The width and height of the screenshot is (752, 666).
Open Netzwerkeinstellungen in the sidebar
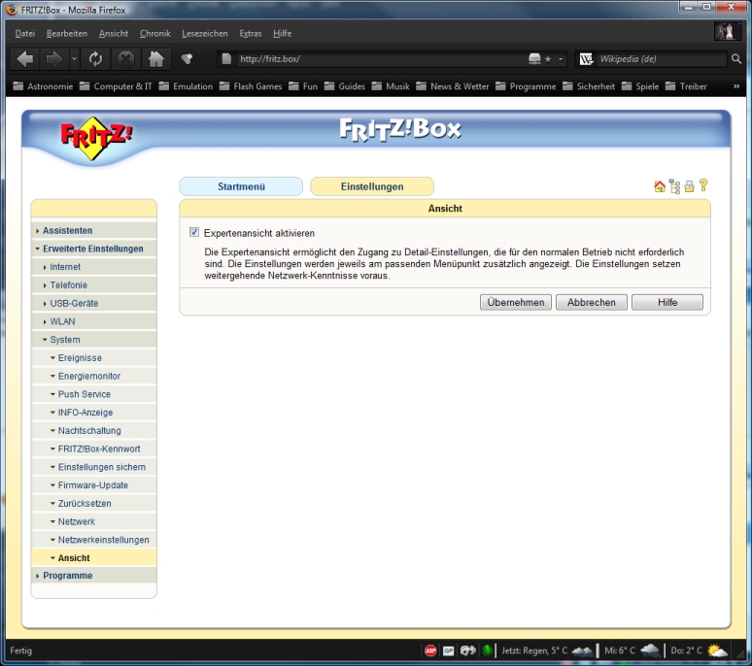[94, 540]
